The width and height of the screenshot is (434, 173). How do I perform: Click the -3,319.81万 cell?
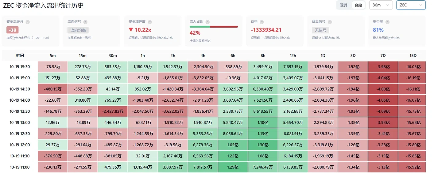coord(323,145)
